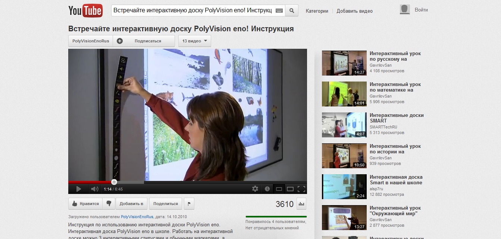
Task: Click the user avatar icon near Войти
Action: tap(405, 10)
